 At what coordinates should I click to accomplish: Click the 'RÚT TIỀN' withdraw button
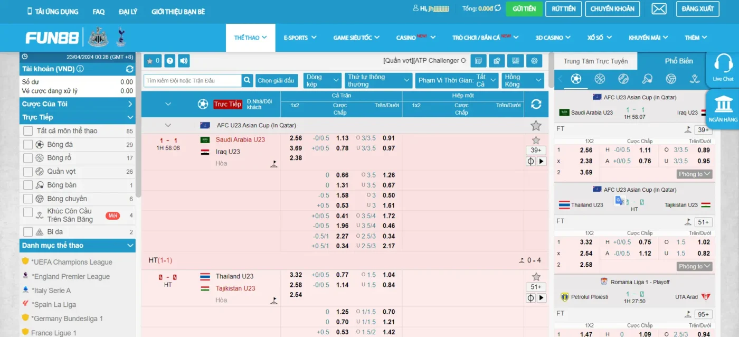[x=564, y=9]
